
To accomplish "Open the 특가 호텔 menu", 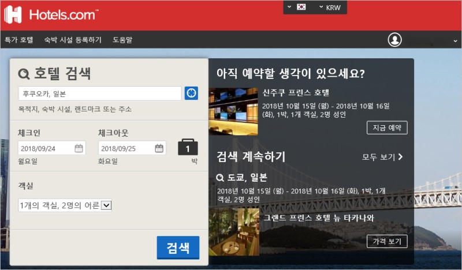I will (x=19, y=39).
